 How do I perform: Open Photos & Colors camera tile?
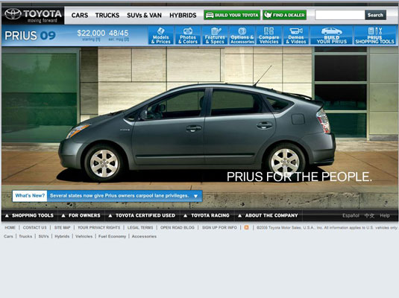pos(188,35)
